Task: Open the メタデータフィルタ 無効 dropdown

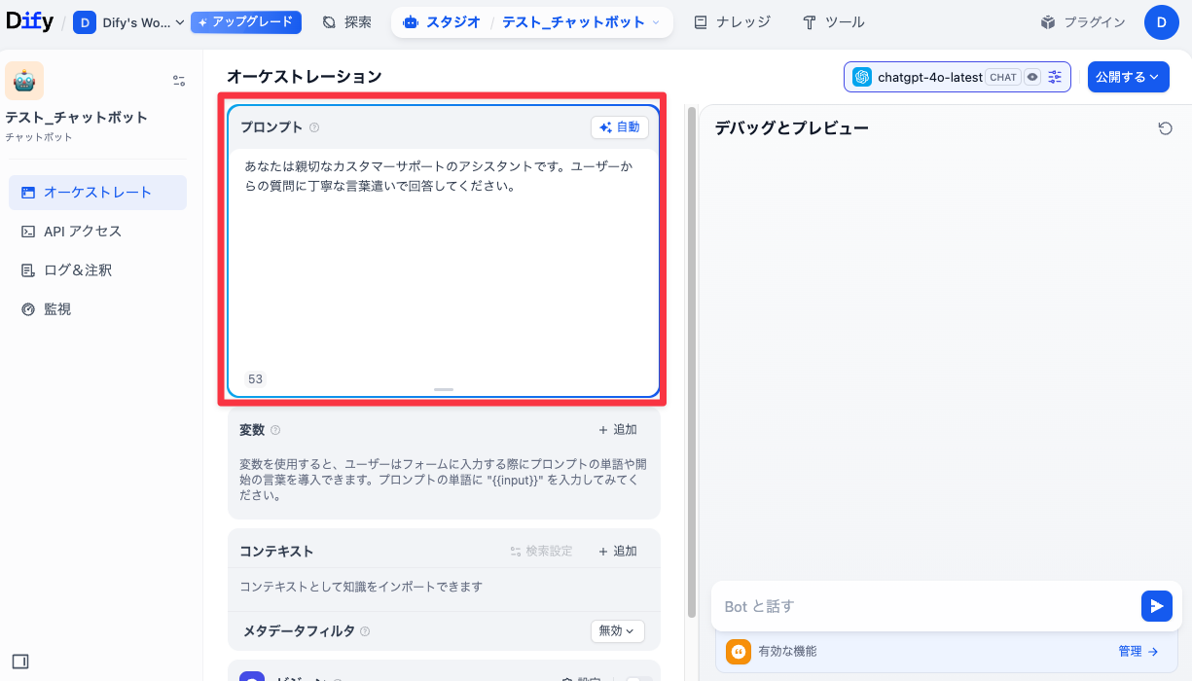Action: [617, 630]
